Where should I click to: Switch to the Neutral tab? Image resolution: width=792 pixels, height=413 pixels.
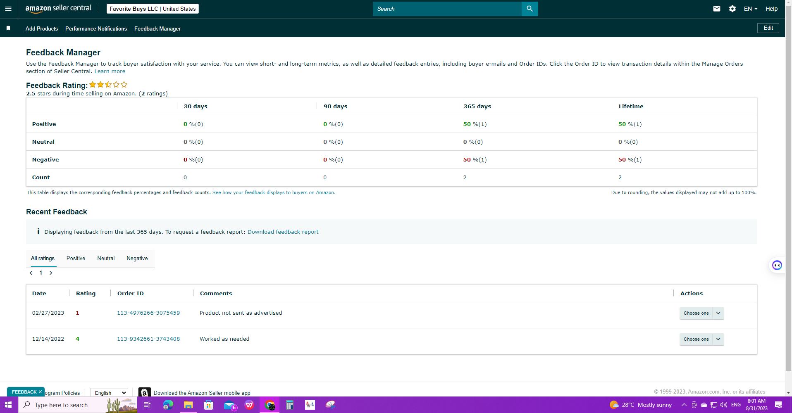tap(106, 258)
